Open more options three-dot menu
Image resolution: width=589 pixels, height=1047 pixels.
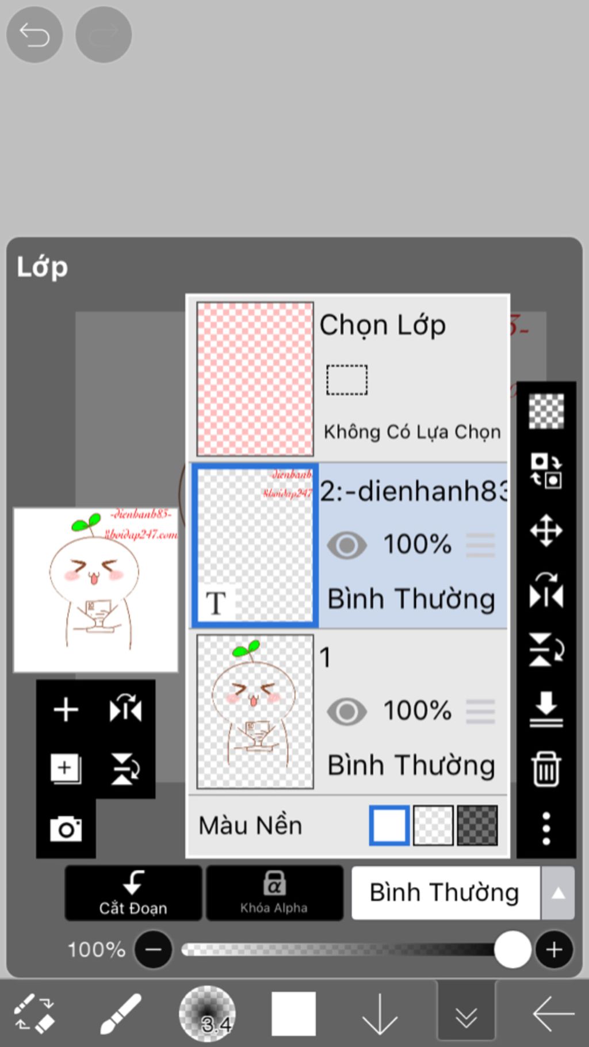coord(546,828)
